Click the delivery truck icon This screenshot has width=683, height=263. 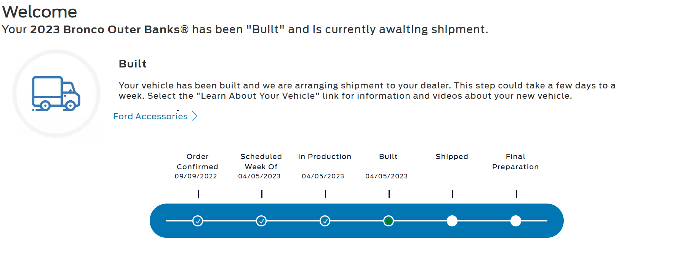[x=56, y=93]
